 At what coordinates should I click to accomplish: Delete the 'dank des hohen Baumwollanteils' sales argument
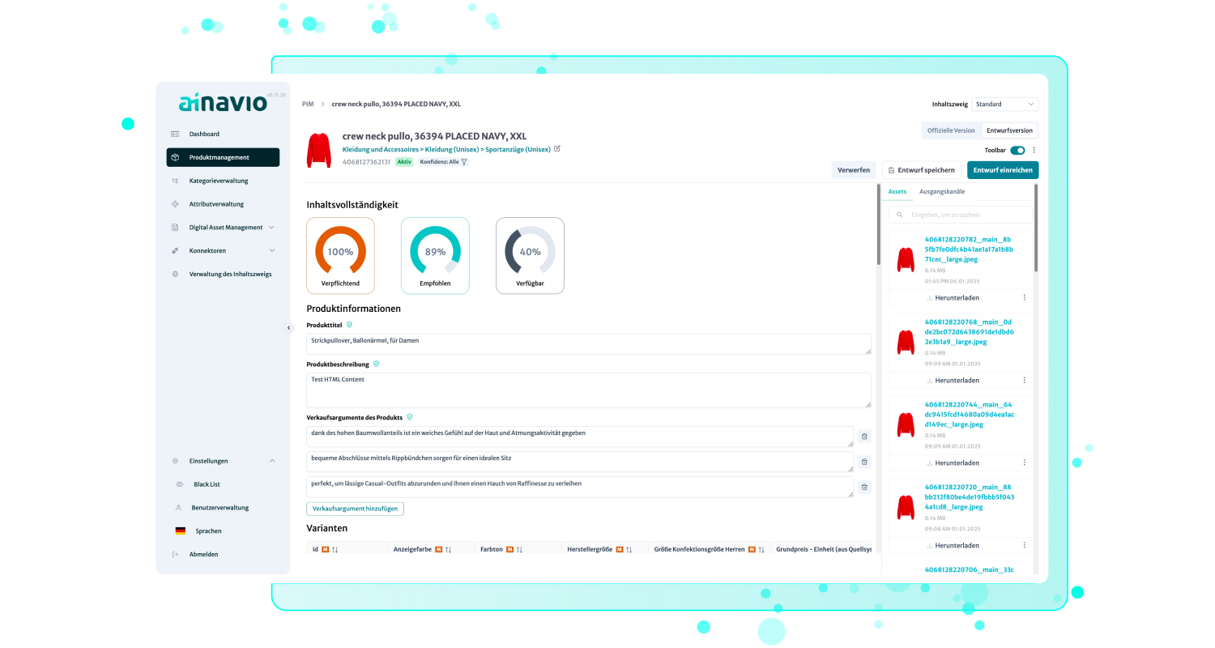(x=864, y=437)
